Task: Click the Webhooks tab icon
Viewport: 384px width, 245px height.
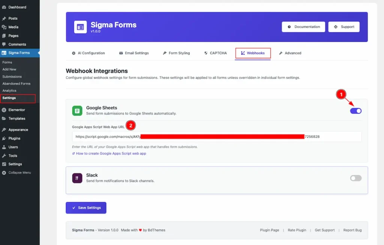Action: 243,53
